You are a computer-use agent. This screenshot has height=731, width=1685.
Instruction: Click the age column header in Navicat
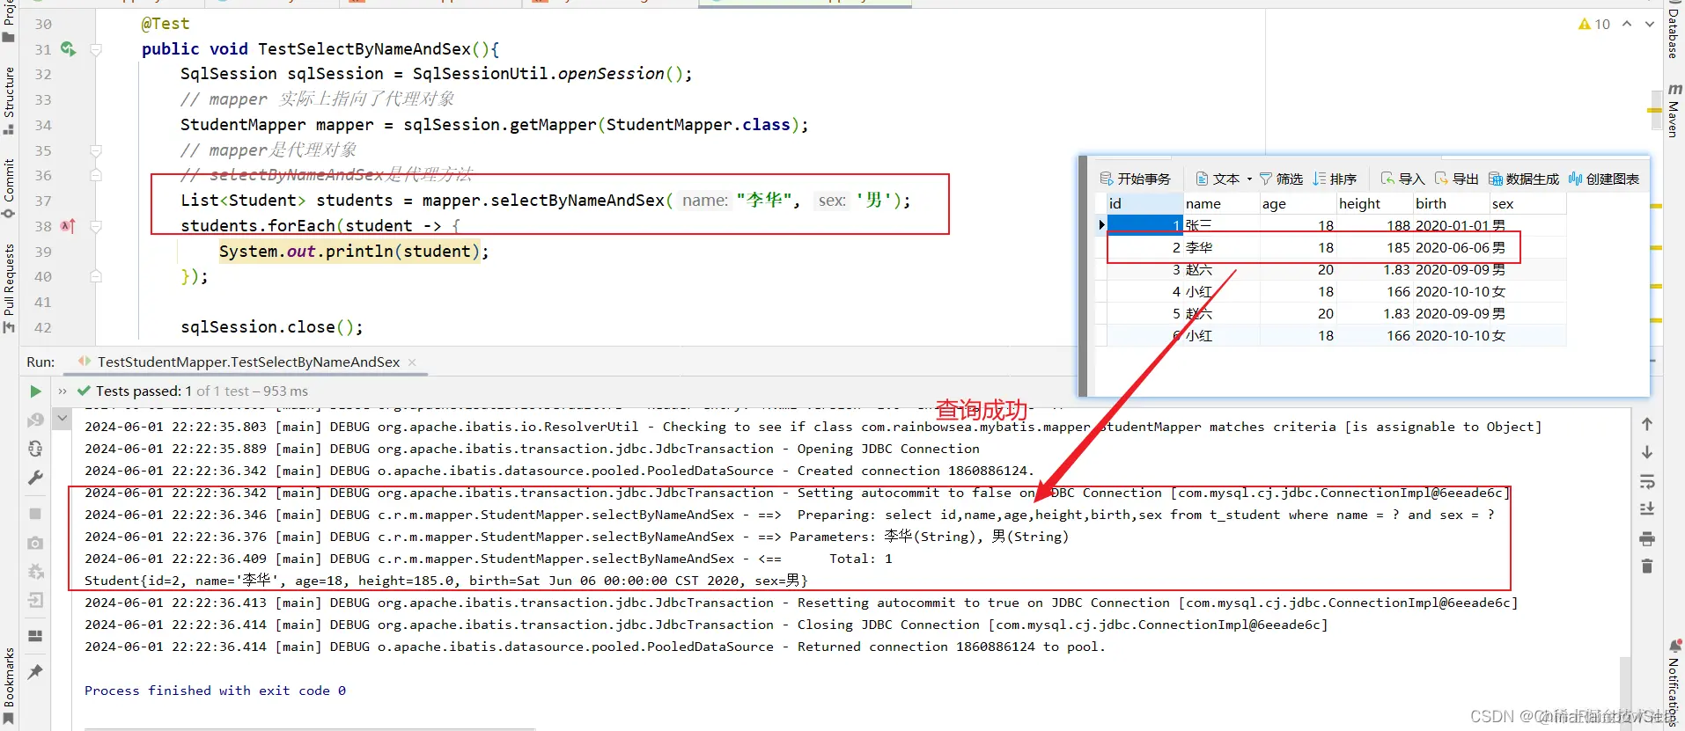tap(1297, 203)
